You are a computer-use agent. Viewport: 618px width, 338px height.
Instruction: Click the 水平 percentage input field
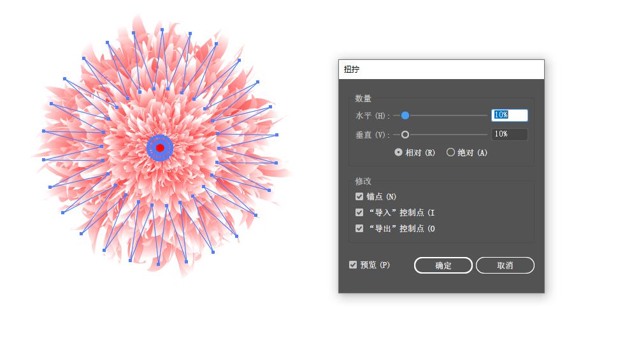(x=509, y=115)
